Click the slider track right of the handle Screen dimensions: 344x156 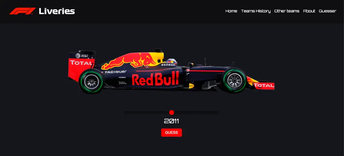[196, 113]
